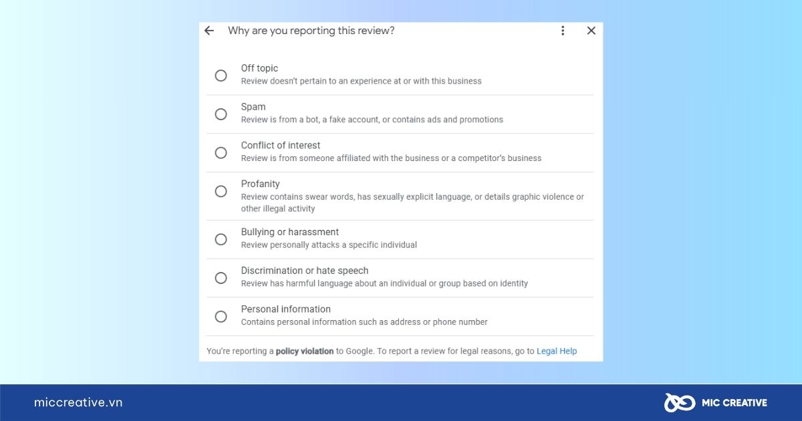This screenshot has height=421, width=802.
Task: Click the 'Why are you reporting this review?' heading
Action: pyautogui.click(x=311, y=31)
